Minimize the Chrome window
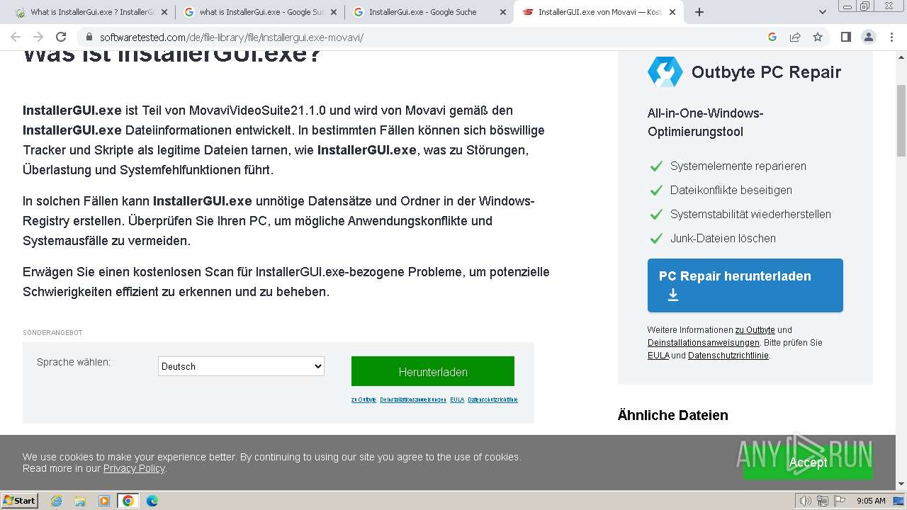This screenshot has height=510, width=907. [x=847, y=6]
